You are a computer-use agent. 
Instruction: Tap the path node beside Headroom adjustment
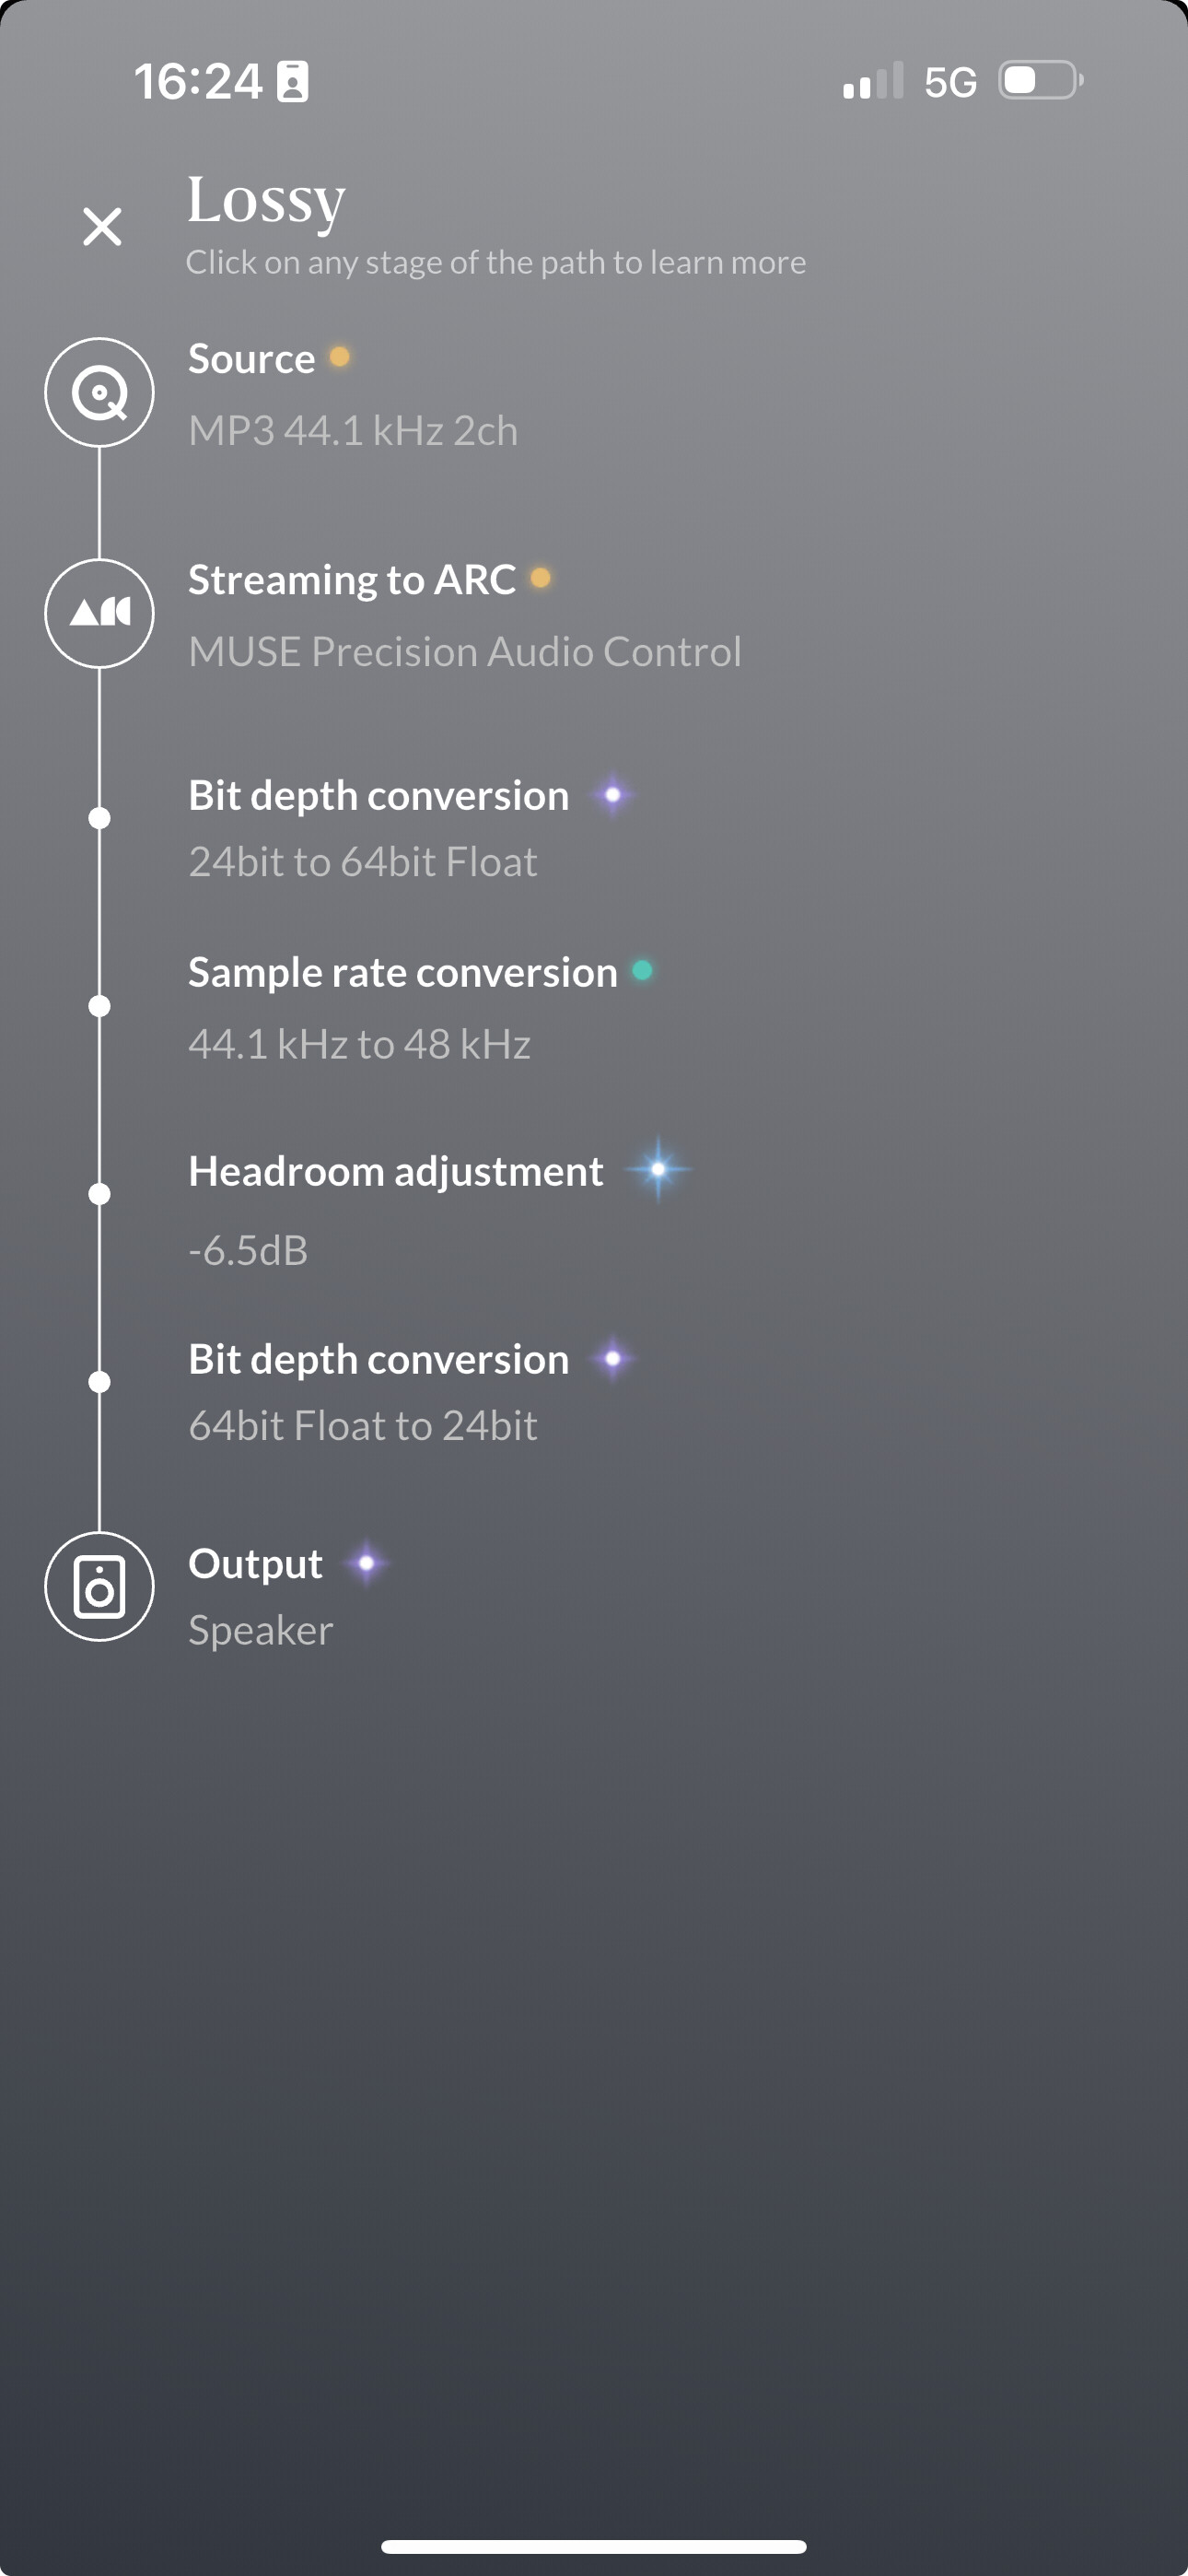pyautogui.click(x=99, y=1194)
